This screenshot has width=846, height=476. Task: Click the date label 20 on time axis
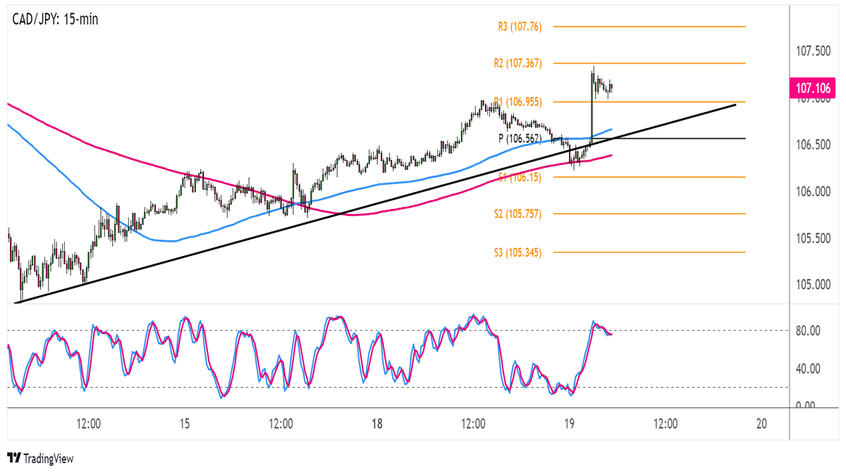click(x=761, y=424)
